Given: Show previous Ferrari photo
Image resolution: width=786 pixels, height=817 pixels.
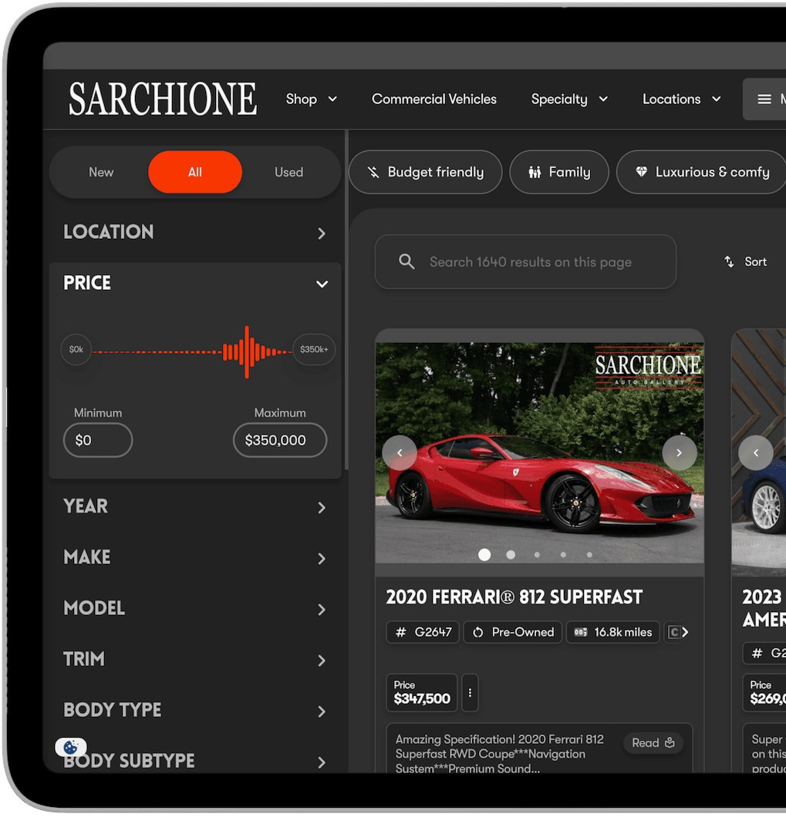Looking at the screenshot, I should point(400,452).
